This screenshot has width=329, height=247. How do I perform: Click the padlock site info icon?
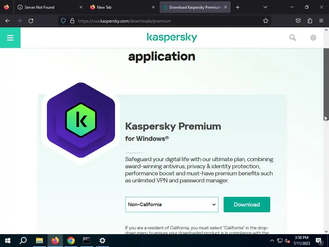(x=72, y=21)
